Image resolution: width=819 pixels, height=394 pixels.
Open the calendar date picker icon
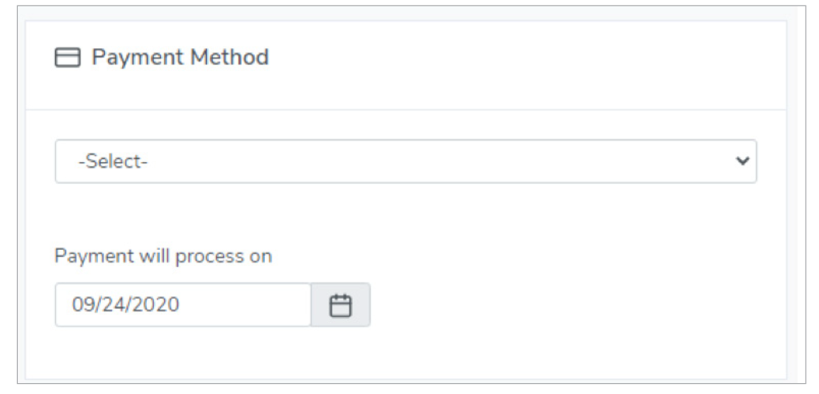tap(340, 306)
